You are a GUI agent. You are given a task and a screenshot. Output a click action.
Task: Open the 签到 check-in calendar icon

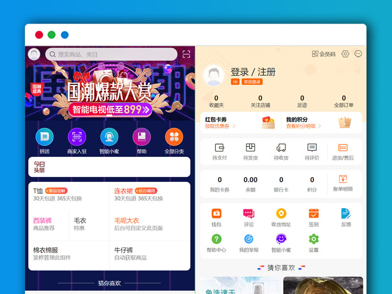click(313, 213)
